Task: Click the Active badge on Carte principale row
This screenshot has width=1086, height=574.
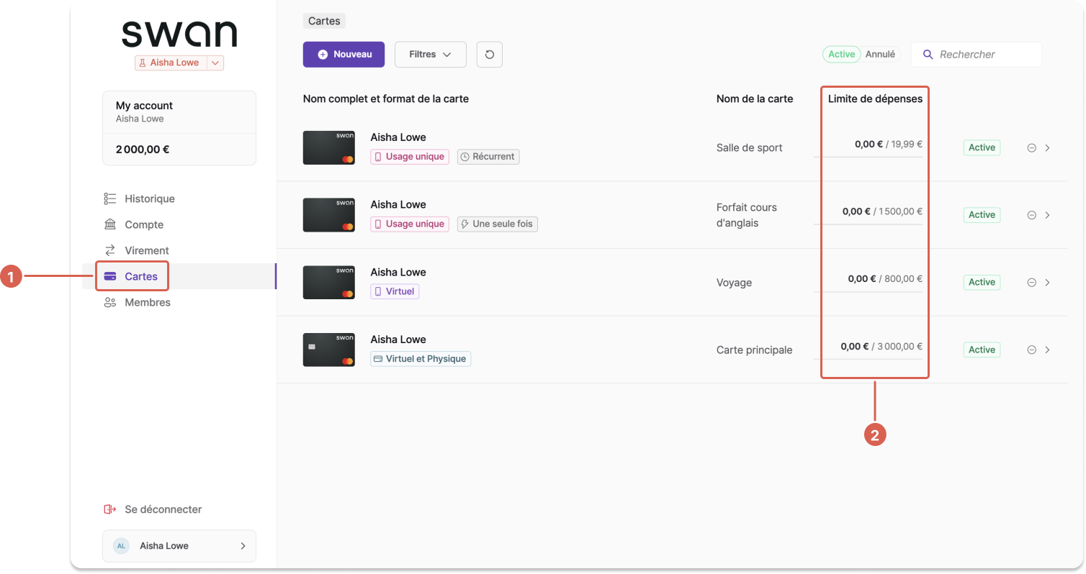Action: point(982,350)
